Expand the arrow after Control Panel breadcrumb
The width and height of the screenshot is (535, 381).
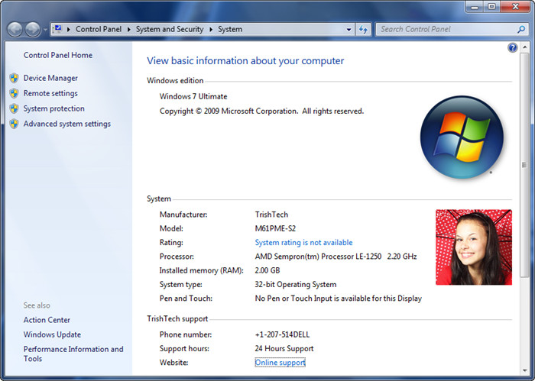pos(128,30)
